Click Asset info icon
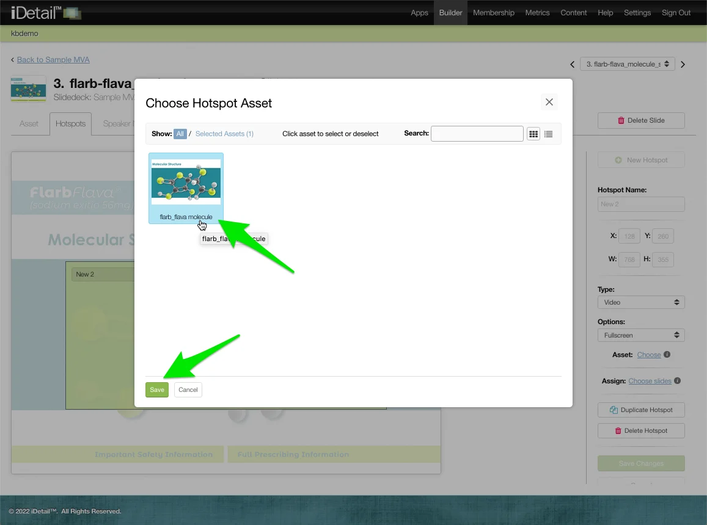707x525 pixels. 667,354
